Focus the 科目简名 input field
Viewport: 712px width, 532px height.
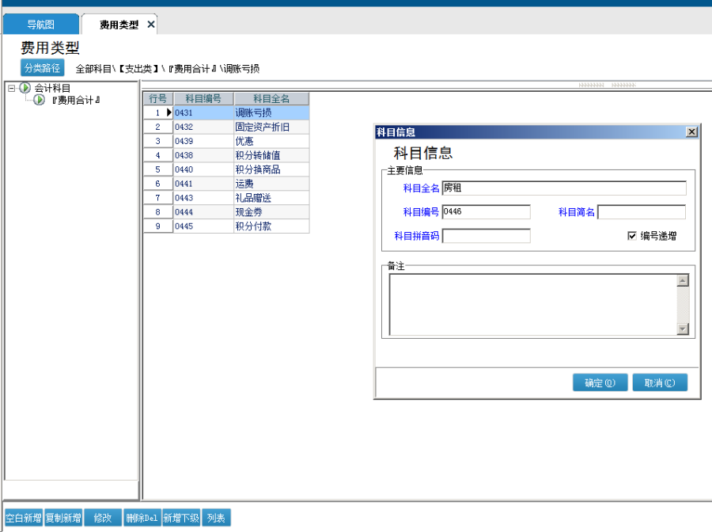point(642,211)
